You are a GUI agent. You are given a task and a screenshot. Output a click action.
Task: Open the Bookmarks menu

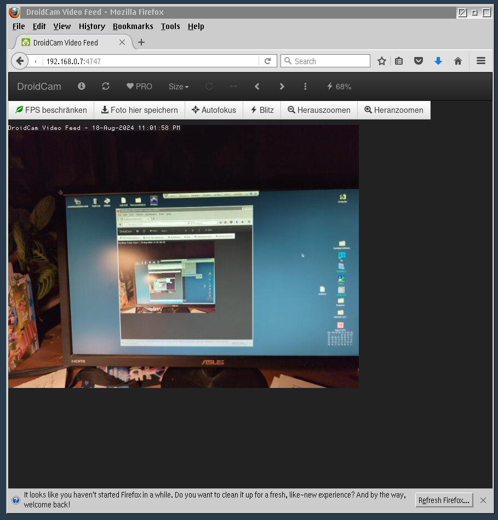tap(133, 26)
